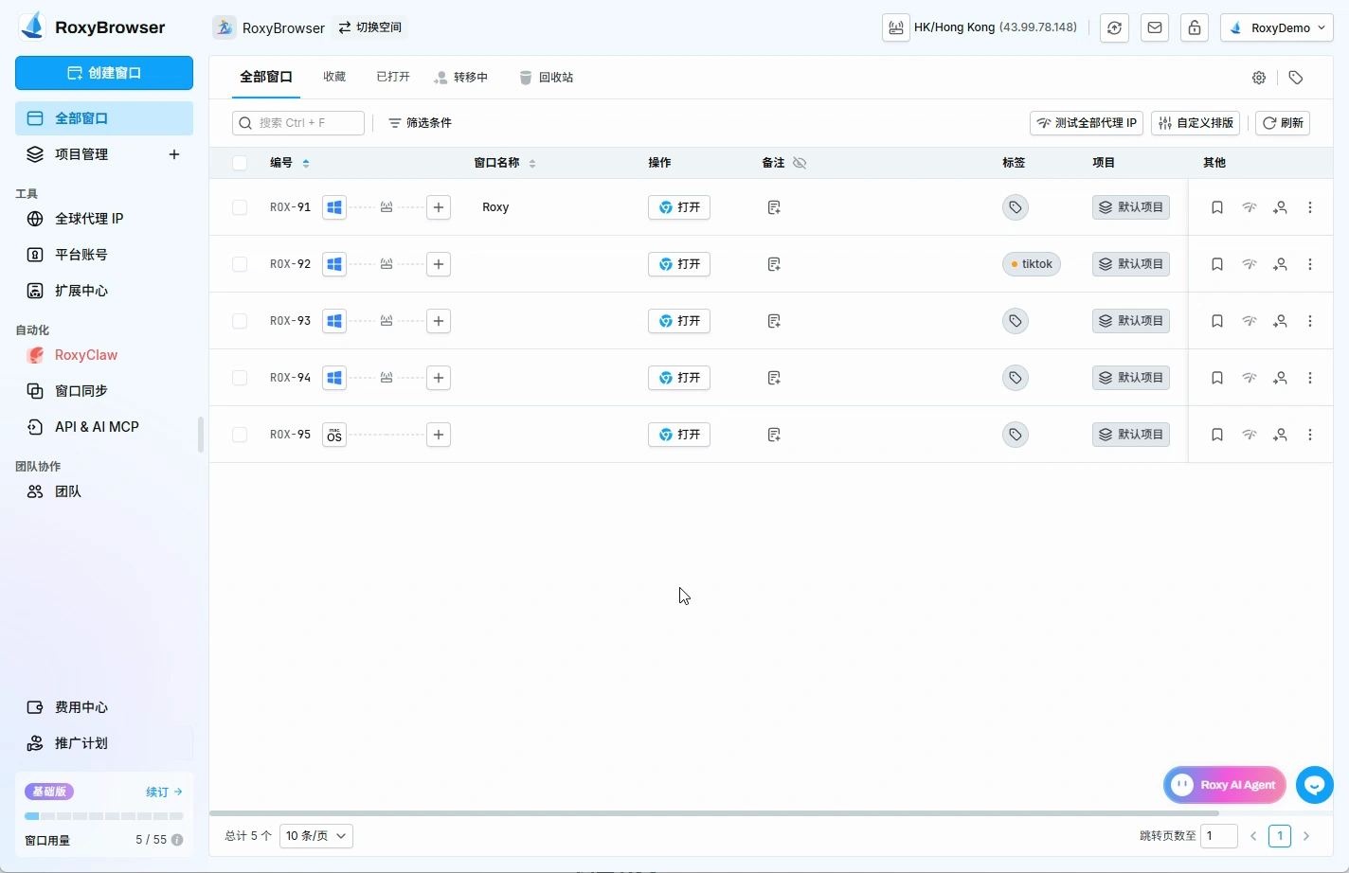Test proxy connection for ROX-92
The width and height of the screenshot is (1349, 873).
[x=1250, y=264]
